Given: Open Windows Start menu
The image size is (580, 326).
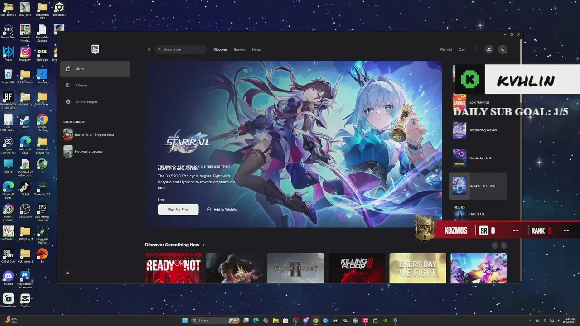Looking at the screenshot, I should pyautogui.click(x=185, y=321).
